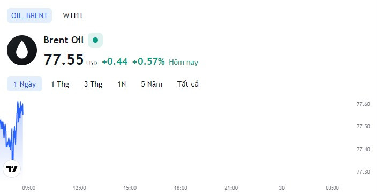
Task: Show the Tất cả full history range
Action: tap(188, 84)
